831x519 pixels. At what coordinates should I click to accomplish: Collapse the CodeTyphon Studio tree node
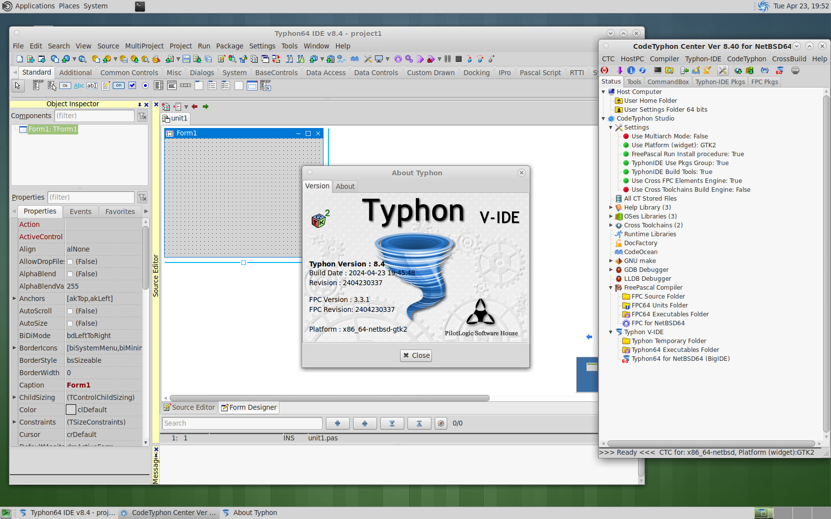(603, 119)
